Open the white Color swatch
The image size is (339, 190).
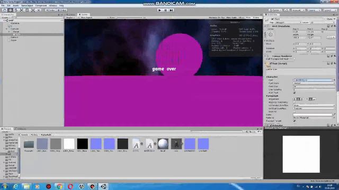(x=313, y=115)
